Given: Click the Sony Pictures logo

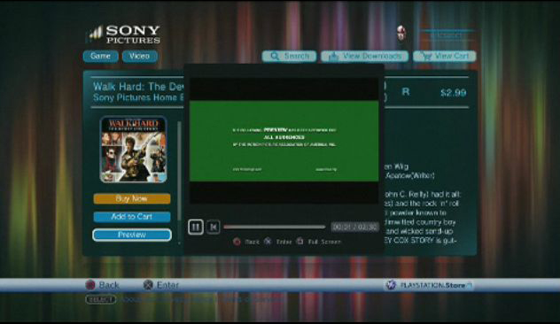Looking at the screenshot, I should tap(124, 35).
